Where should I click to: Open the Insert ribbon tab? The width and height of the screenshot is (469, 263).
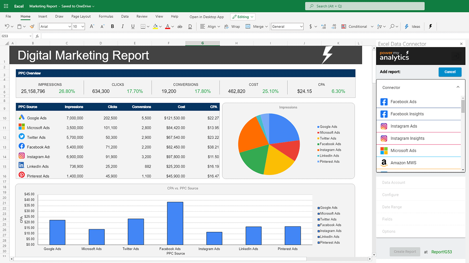click(x=43, y=16)
